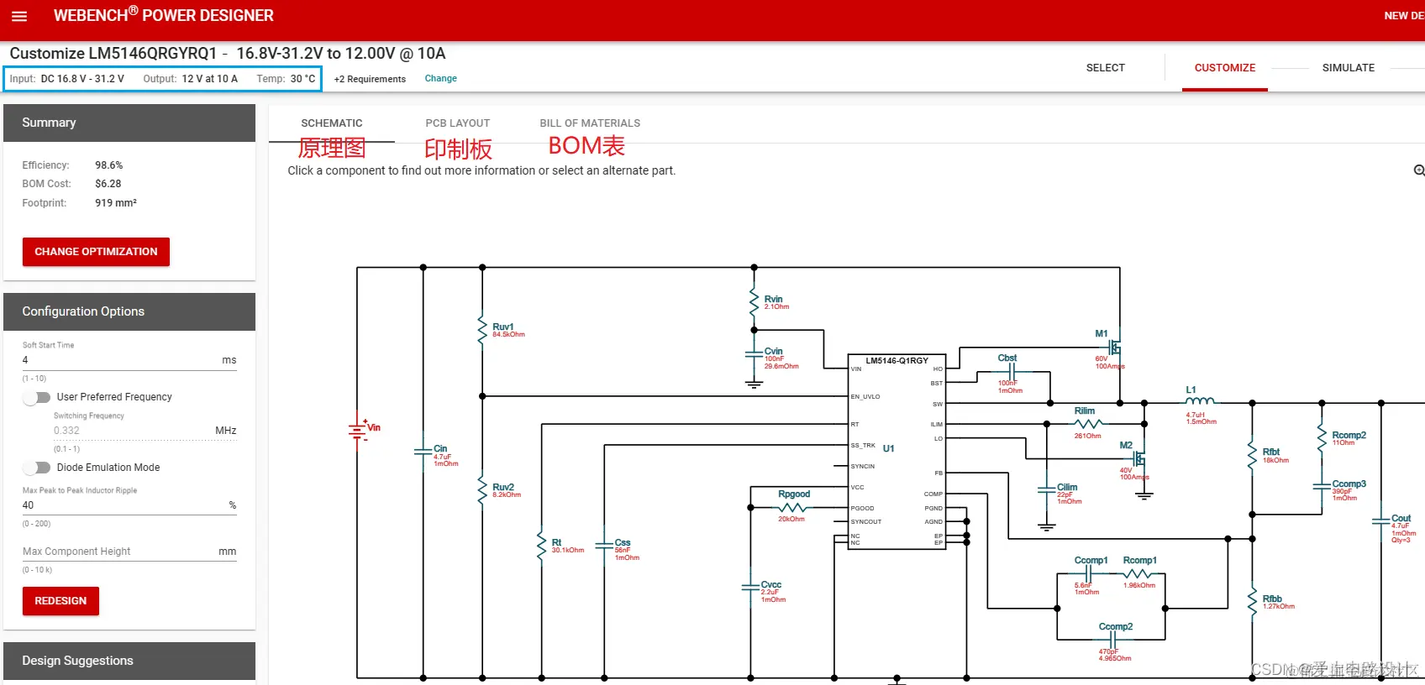This screenshot has height=685, width=1425.
Task: Click the Summary panel header
Action: coord(129,123)
